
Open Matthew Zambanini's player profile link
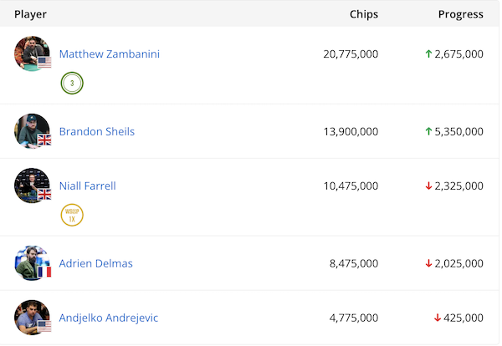109,54
